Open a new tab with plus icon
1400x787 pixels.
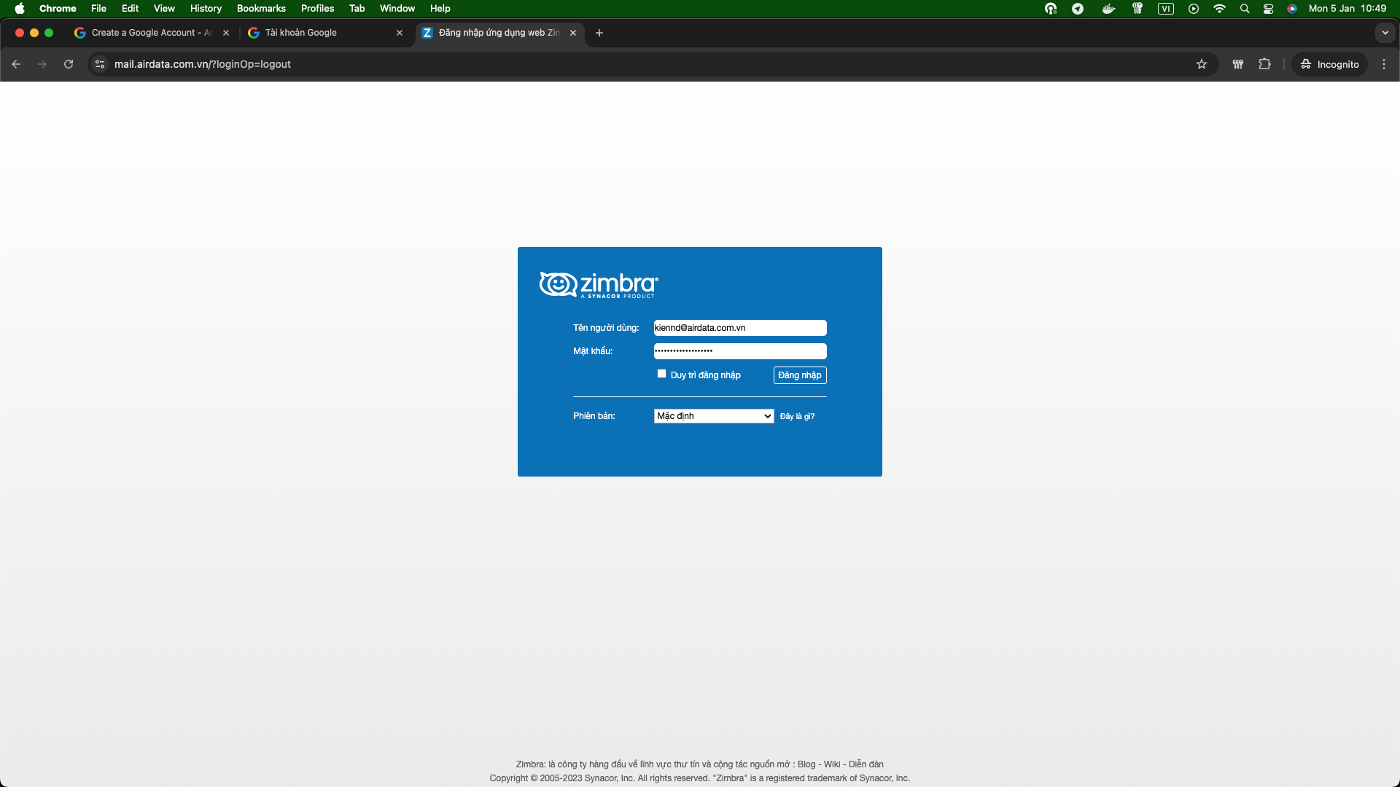point(599,33)
